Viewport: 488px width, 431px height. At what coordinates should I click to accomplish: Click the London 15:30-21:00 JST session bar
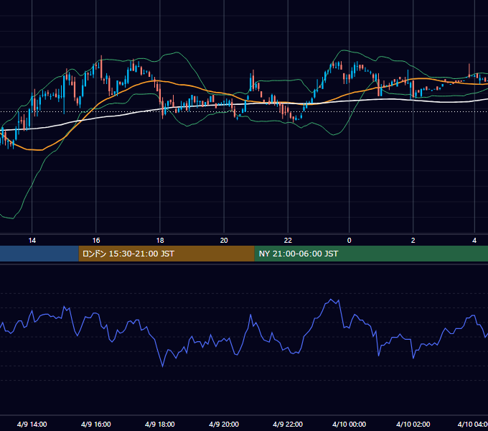point(166,254)
